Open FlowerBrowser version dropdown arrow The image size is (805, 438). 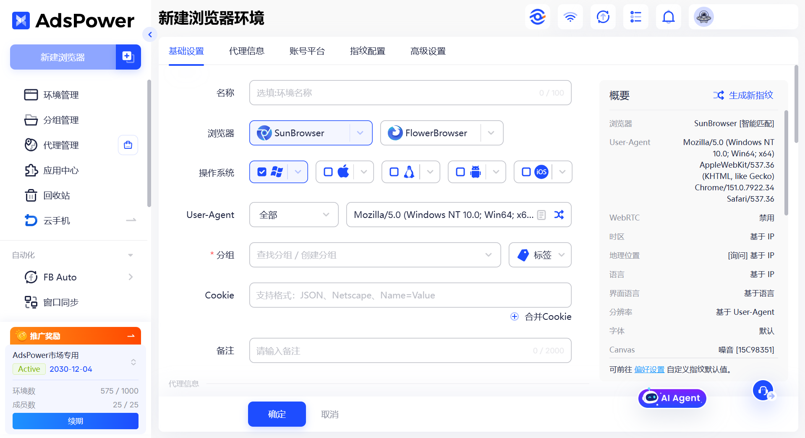pos(491,133)
